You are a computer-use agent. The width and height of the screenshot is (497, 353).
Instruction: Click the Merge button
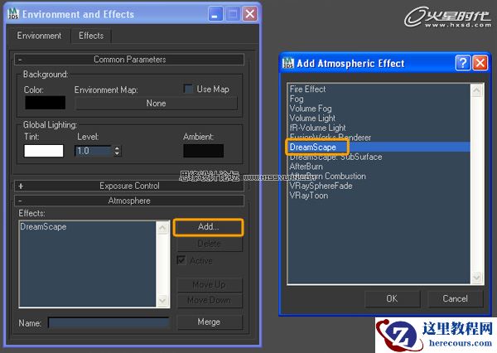coord(210,322)
